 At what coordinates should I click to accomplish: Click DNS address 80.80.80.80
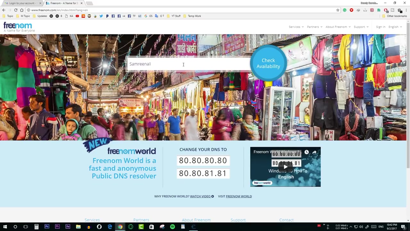tap(203, 160)
